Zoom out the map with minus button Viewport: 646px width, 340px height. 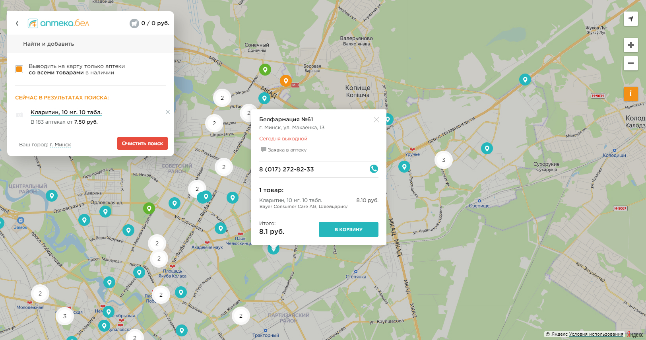(631, 63)
